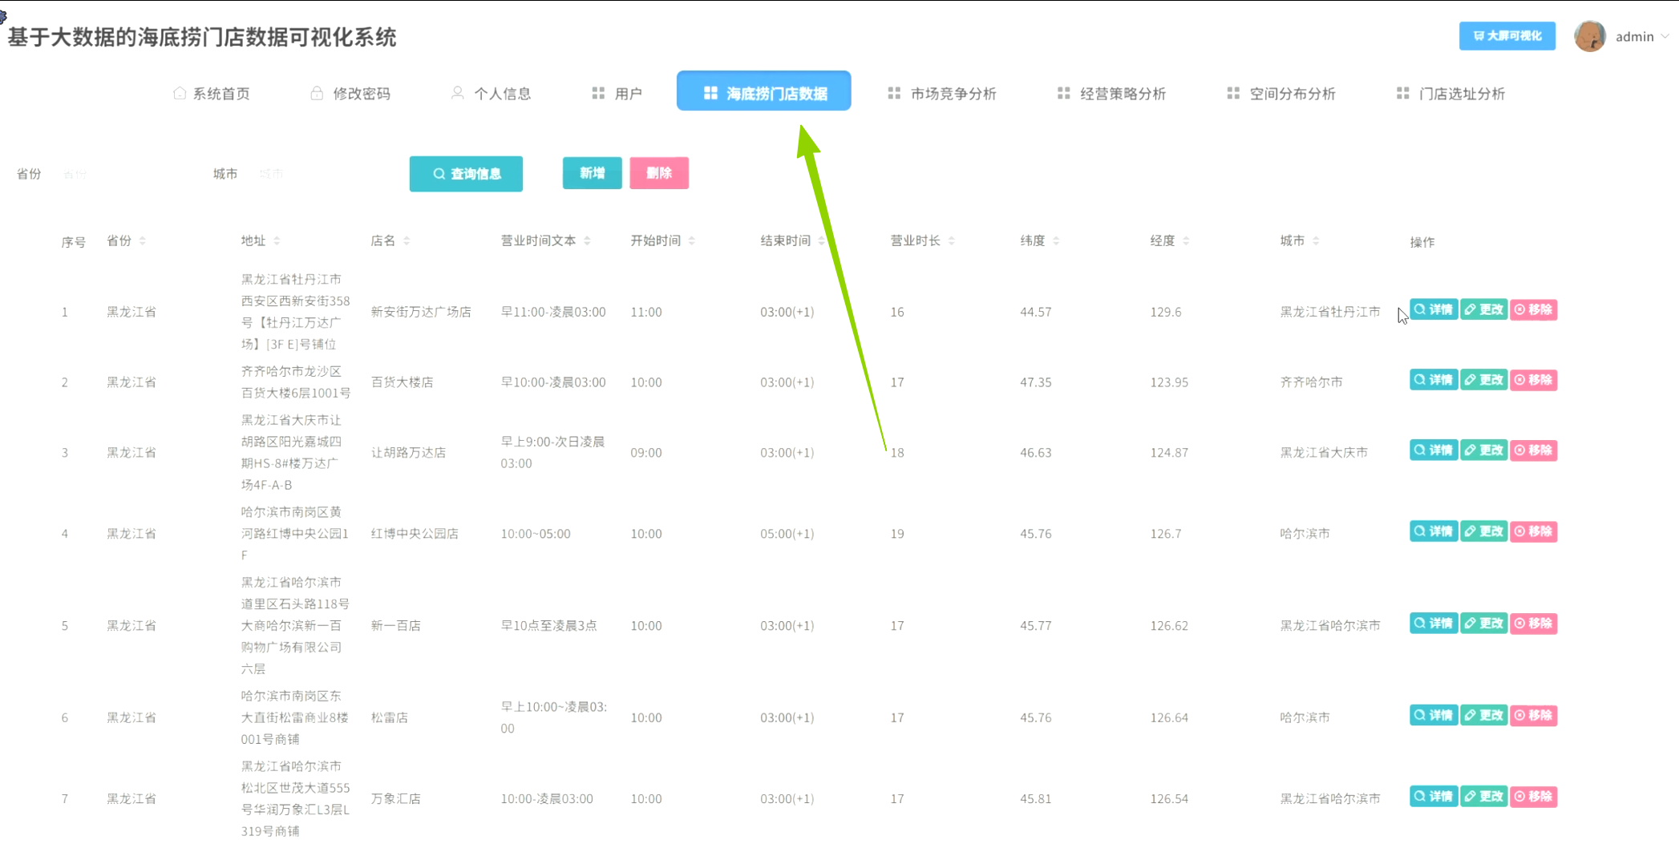This screenshot has height=844, width=1679.
Task: Select the home icon beside 系统首页
Action: [180, 93]
